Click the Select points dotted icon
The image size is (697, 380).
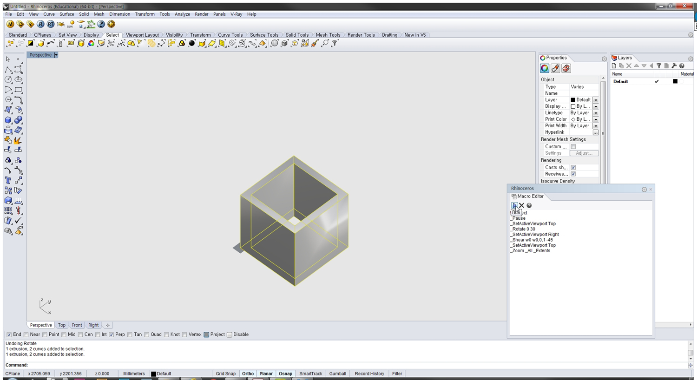click(121, 43)
